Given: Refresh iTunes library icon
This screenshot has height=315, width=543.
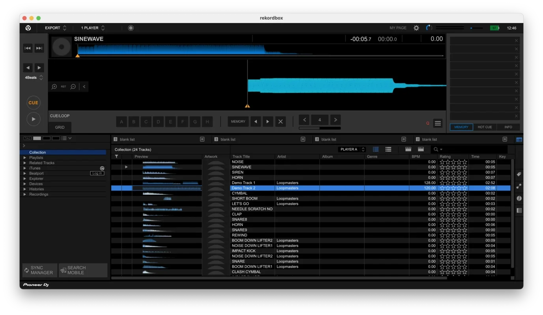Looking at the screenshot, I should 102,168.
